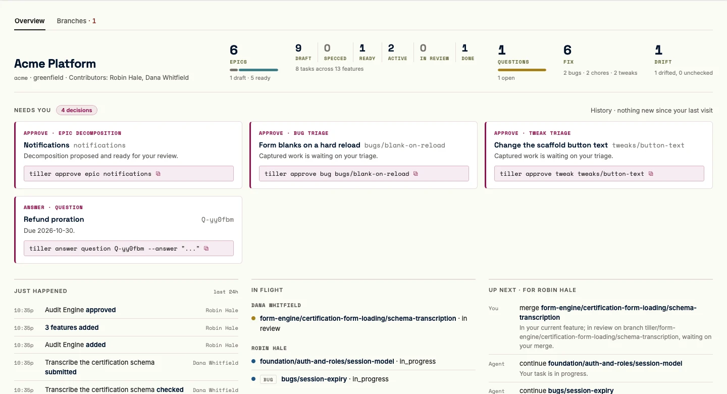Open the Branches tab

click(x=76, y=21)
